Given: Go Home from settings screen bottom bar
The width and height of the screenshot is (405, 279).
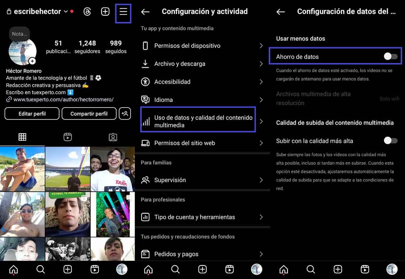Looking at the screenshot, I should (x=148, y=269).
